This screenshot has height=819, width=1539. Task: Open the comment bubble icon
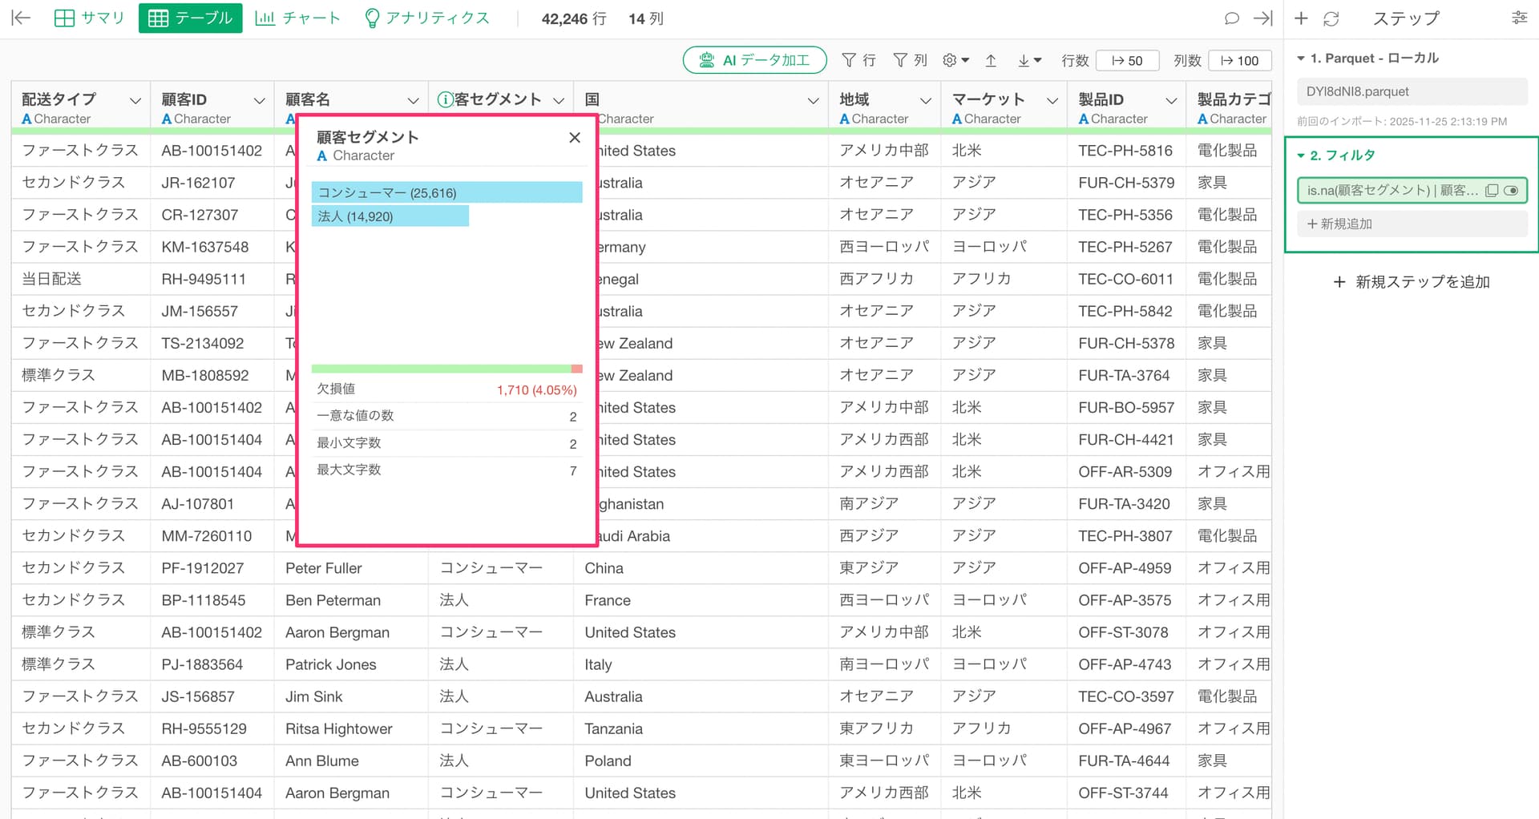(x=1232, y=18)
